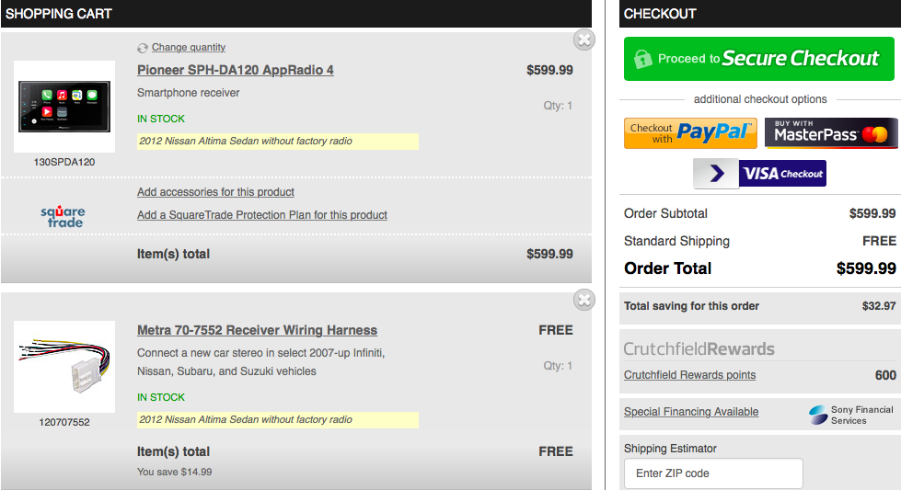Click the Sony Financial Services logo

817,415
